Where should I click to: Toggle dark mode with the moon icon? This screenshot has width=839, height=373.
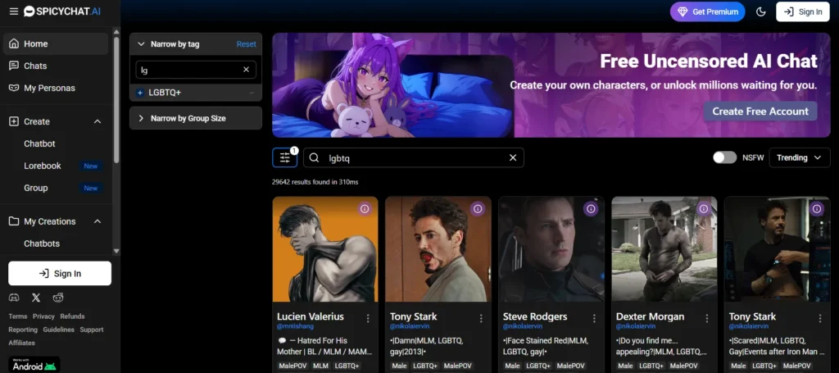click(760, 11)
